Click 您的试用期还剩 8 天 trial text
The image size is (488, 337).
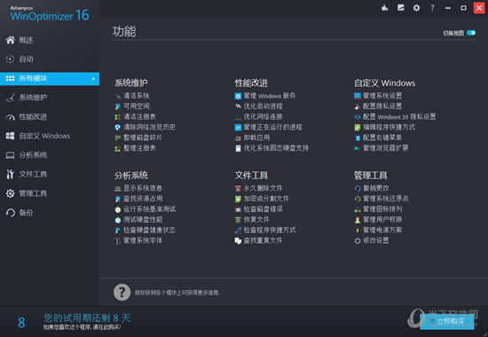coord(87,318)
